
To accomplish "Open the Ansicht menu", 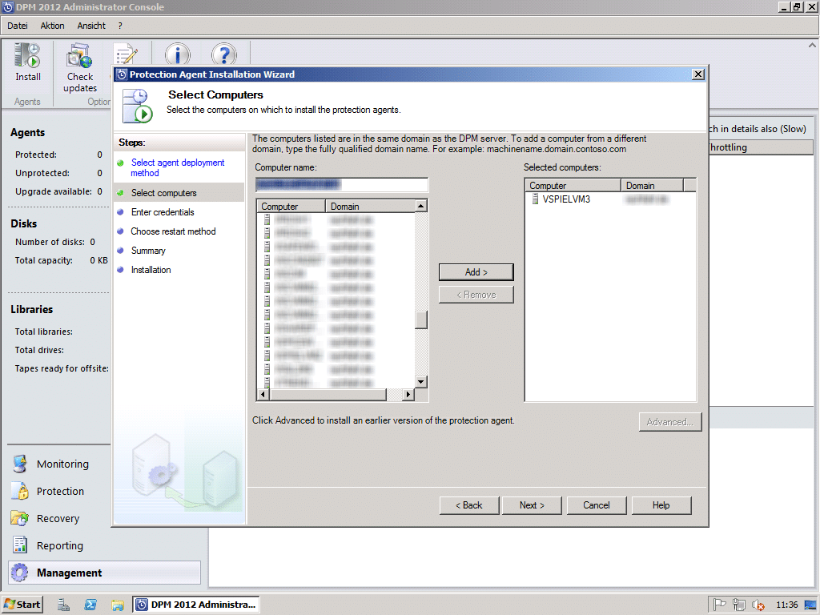I will coord(91,26).
